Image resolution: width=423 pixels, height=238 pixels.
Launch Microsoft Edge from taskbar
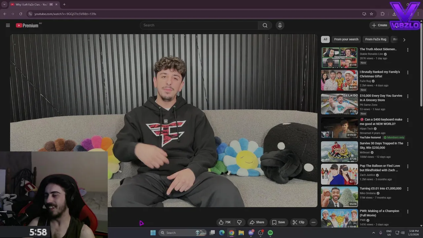click(x=222, y=233)
